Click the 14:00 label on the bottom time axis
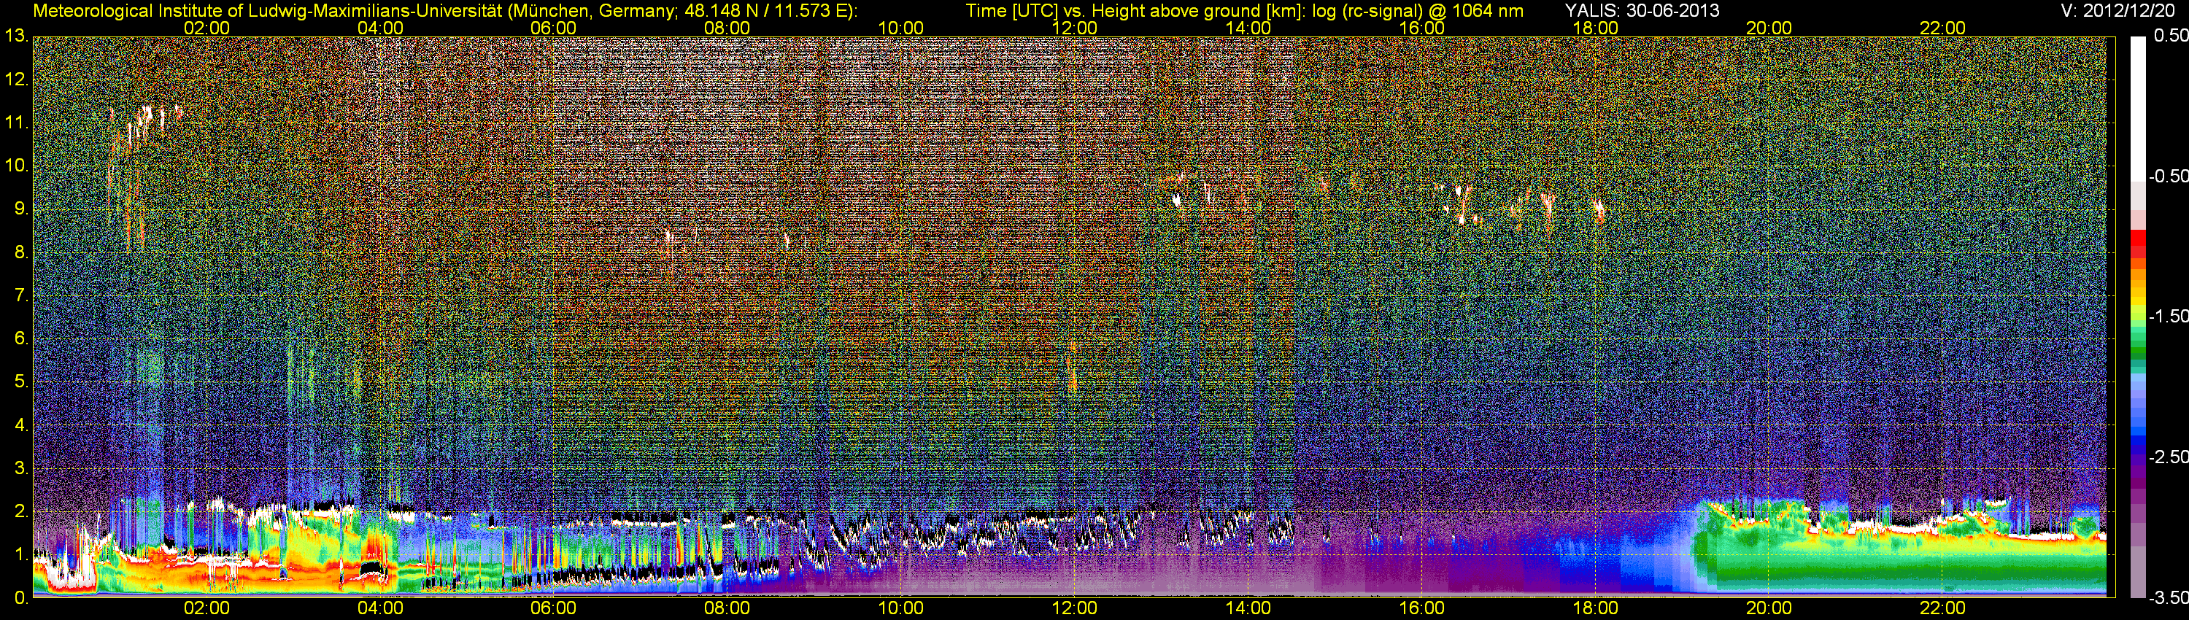The height and width of the screenshot is (620, 2189). pos(1248,608)
